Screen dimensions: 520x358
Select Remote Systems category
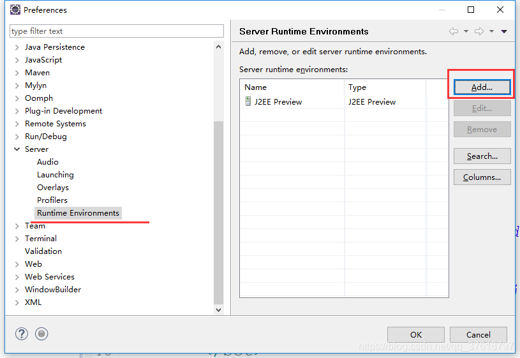[x=56, y=124]
